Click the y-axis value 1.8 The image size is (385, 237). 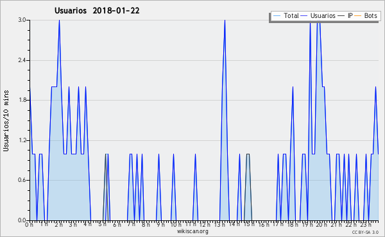click(22, 100)
